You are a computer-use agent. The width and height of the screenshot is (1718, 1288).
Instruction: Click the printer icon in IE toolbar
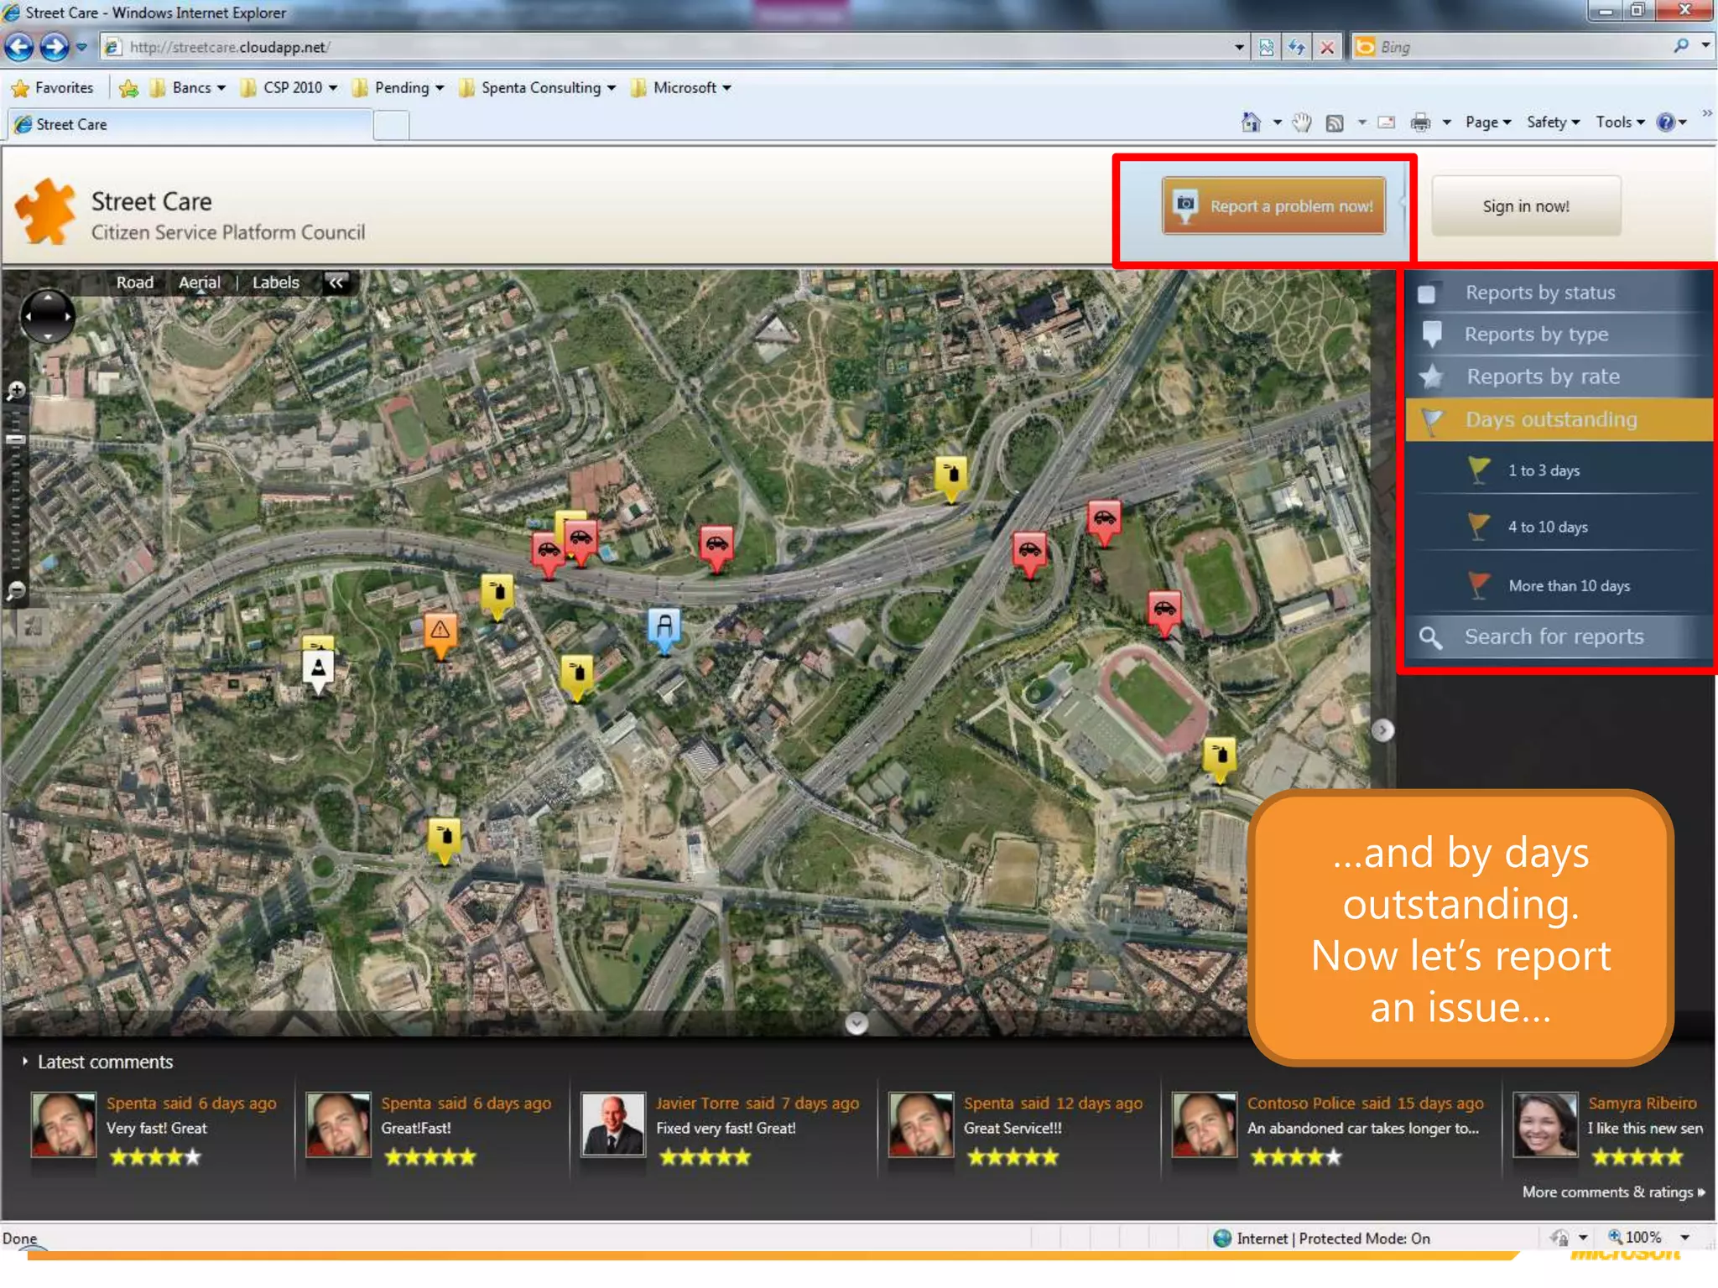(1419, 122)
